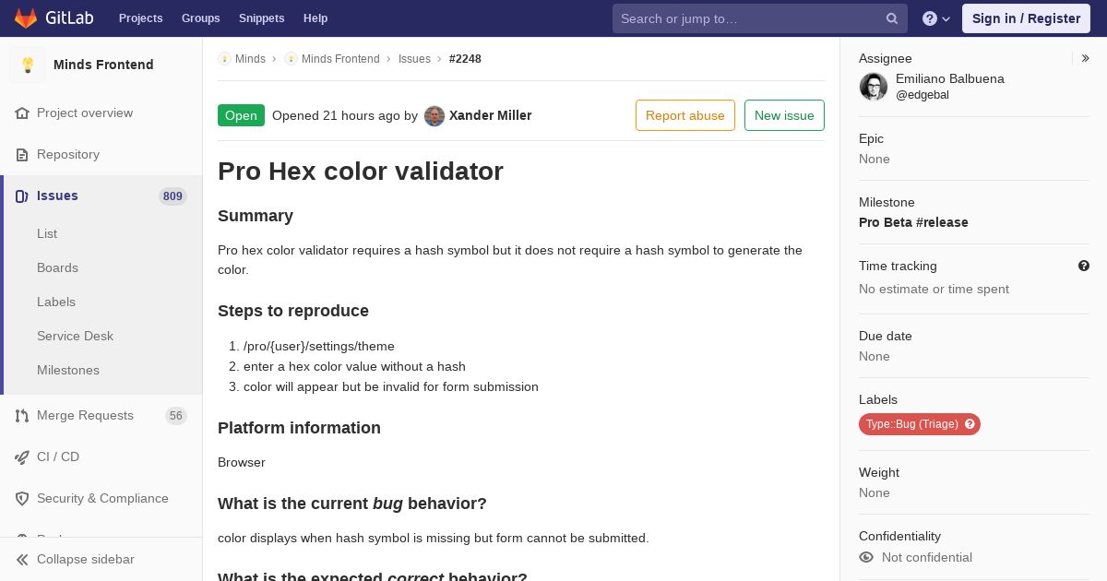The width and height of the screenshot is (1107, 581).
Task: Click the Search or jump to field
Action: pos(747,18)
